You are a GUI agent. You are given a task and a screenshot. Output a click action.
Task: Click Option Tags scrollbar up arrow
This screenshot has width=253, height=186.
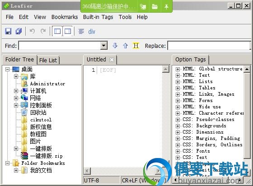247,69
